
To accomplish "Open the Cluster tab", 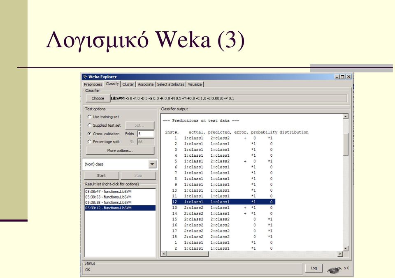I will (128, 84).
